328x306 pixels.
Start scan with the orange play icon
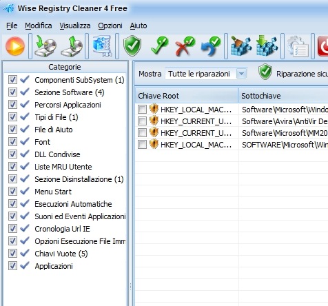point(15,46)
